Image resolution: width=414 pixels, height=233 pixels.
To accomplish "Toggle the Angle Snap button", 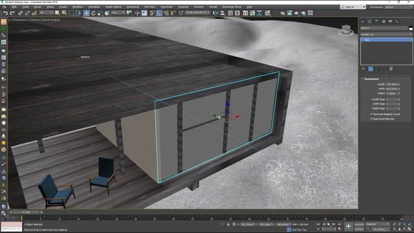I will coord(159,13).
